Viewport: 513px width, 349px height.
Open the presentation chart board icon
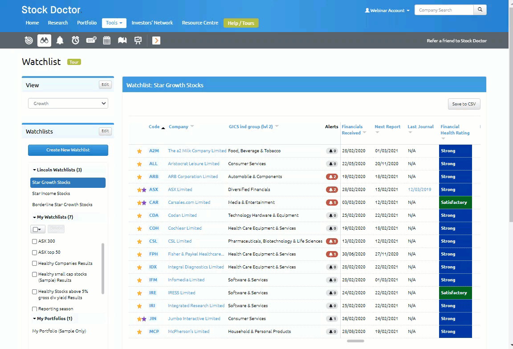coord(138,40)
